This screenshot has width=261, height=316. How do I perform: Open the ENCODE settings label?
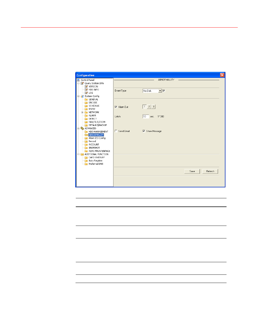[x=93, y=103]
